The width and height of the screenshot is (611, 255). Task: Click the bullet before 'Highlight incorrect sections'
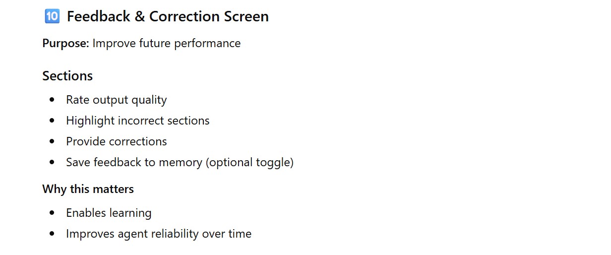click(53, 121)
